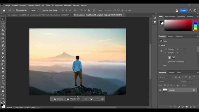Open the Properties panel flyout menu
The image size is (199, 112).
pos(198,36)
